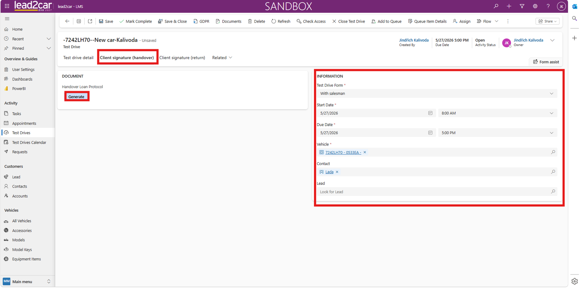
Task: Open the app launcher waffle icon
Action: 7,6
